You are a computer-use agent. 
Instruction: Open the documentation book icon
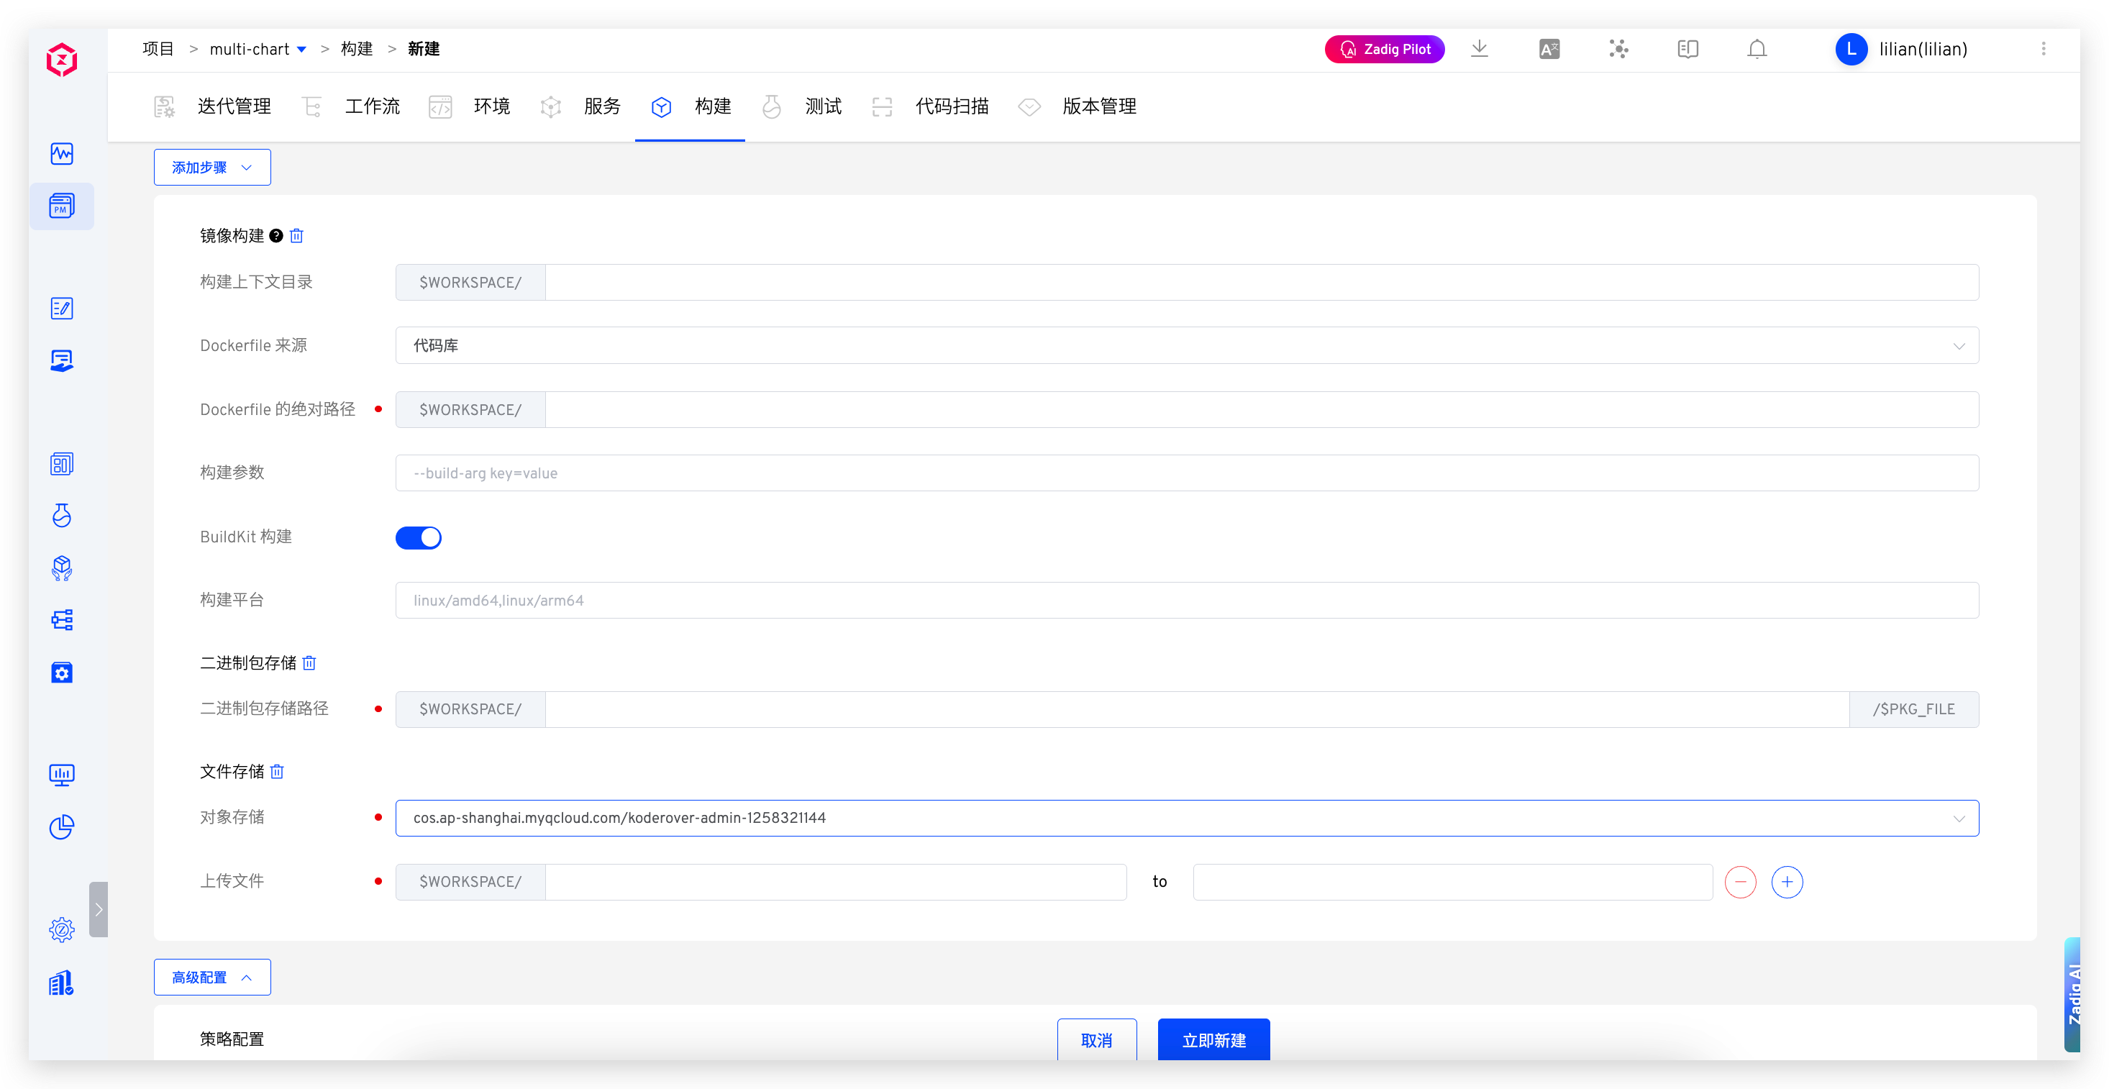[1687, 49]
